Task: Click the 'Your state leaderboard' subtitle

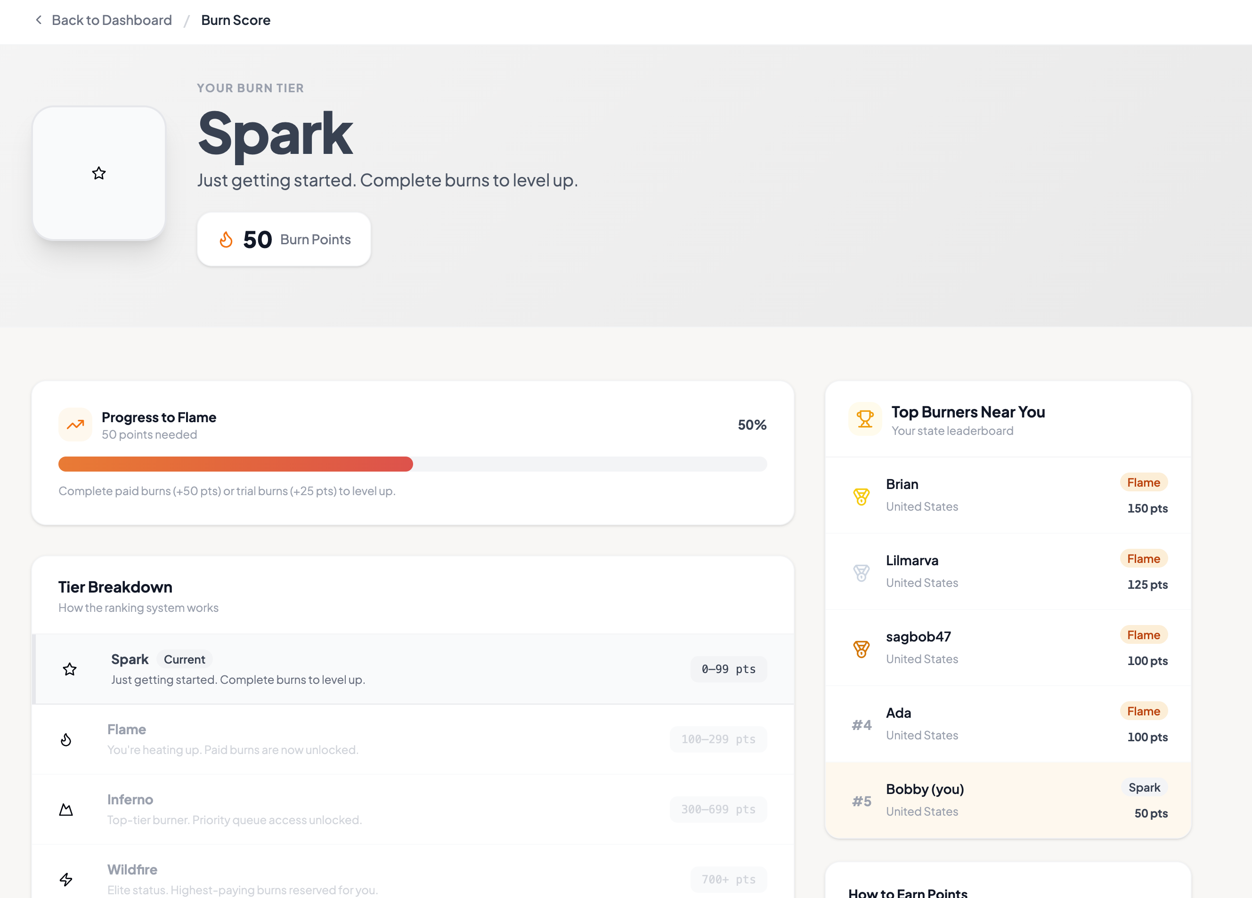Action: (x=952, y=431)
